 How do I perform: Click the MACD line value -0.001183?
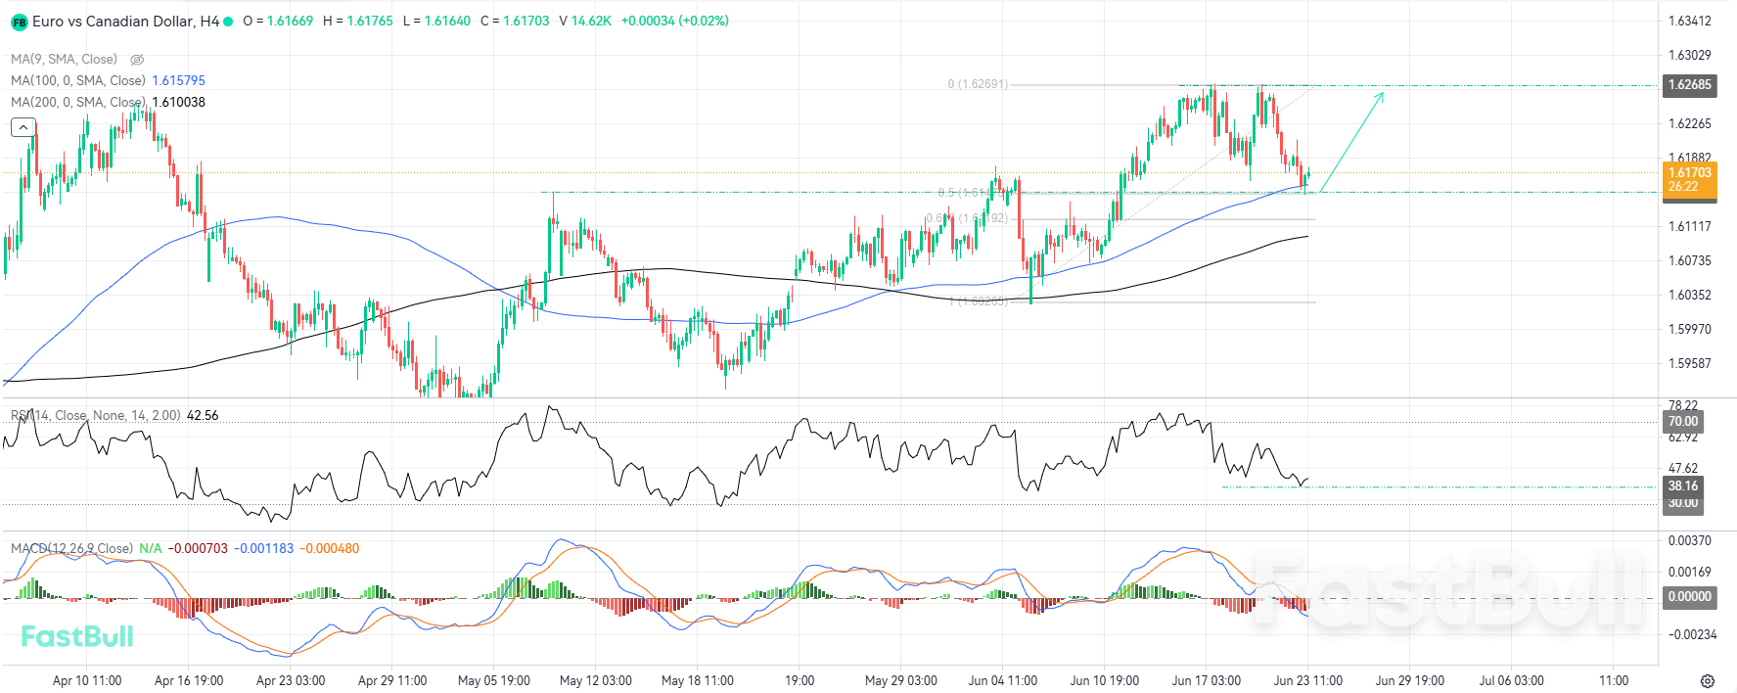pyautogui.click(x=264, y=549)
